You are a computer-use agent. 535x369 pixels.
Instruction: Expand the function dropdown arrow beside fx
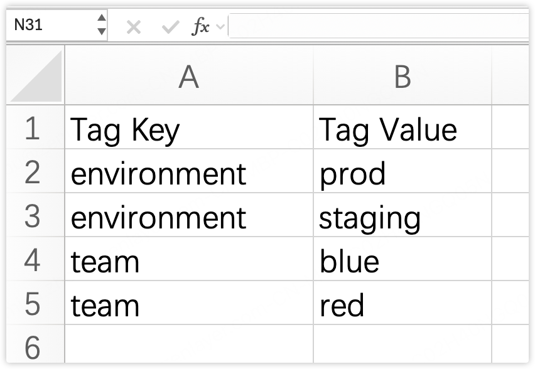[x=220, y=27]
